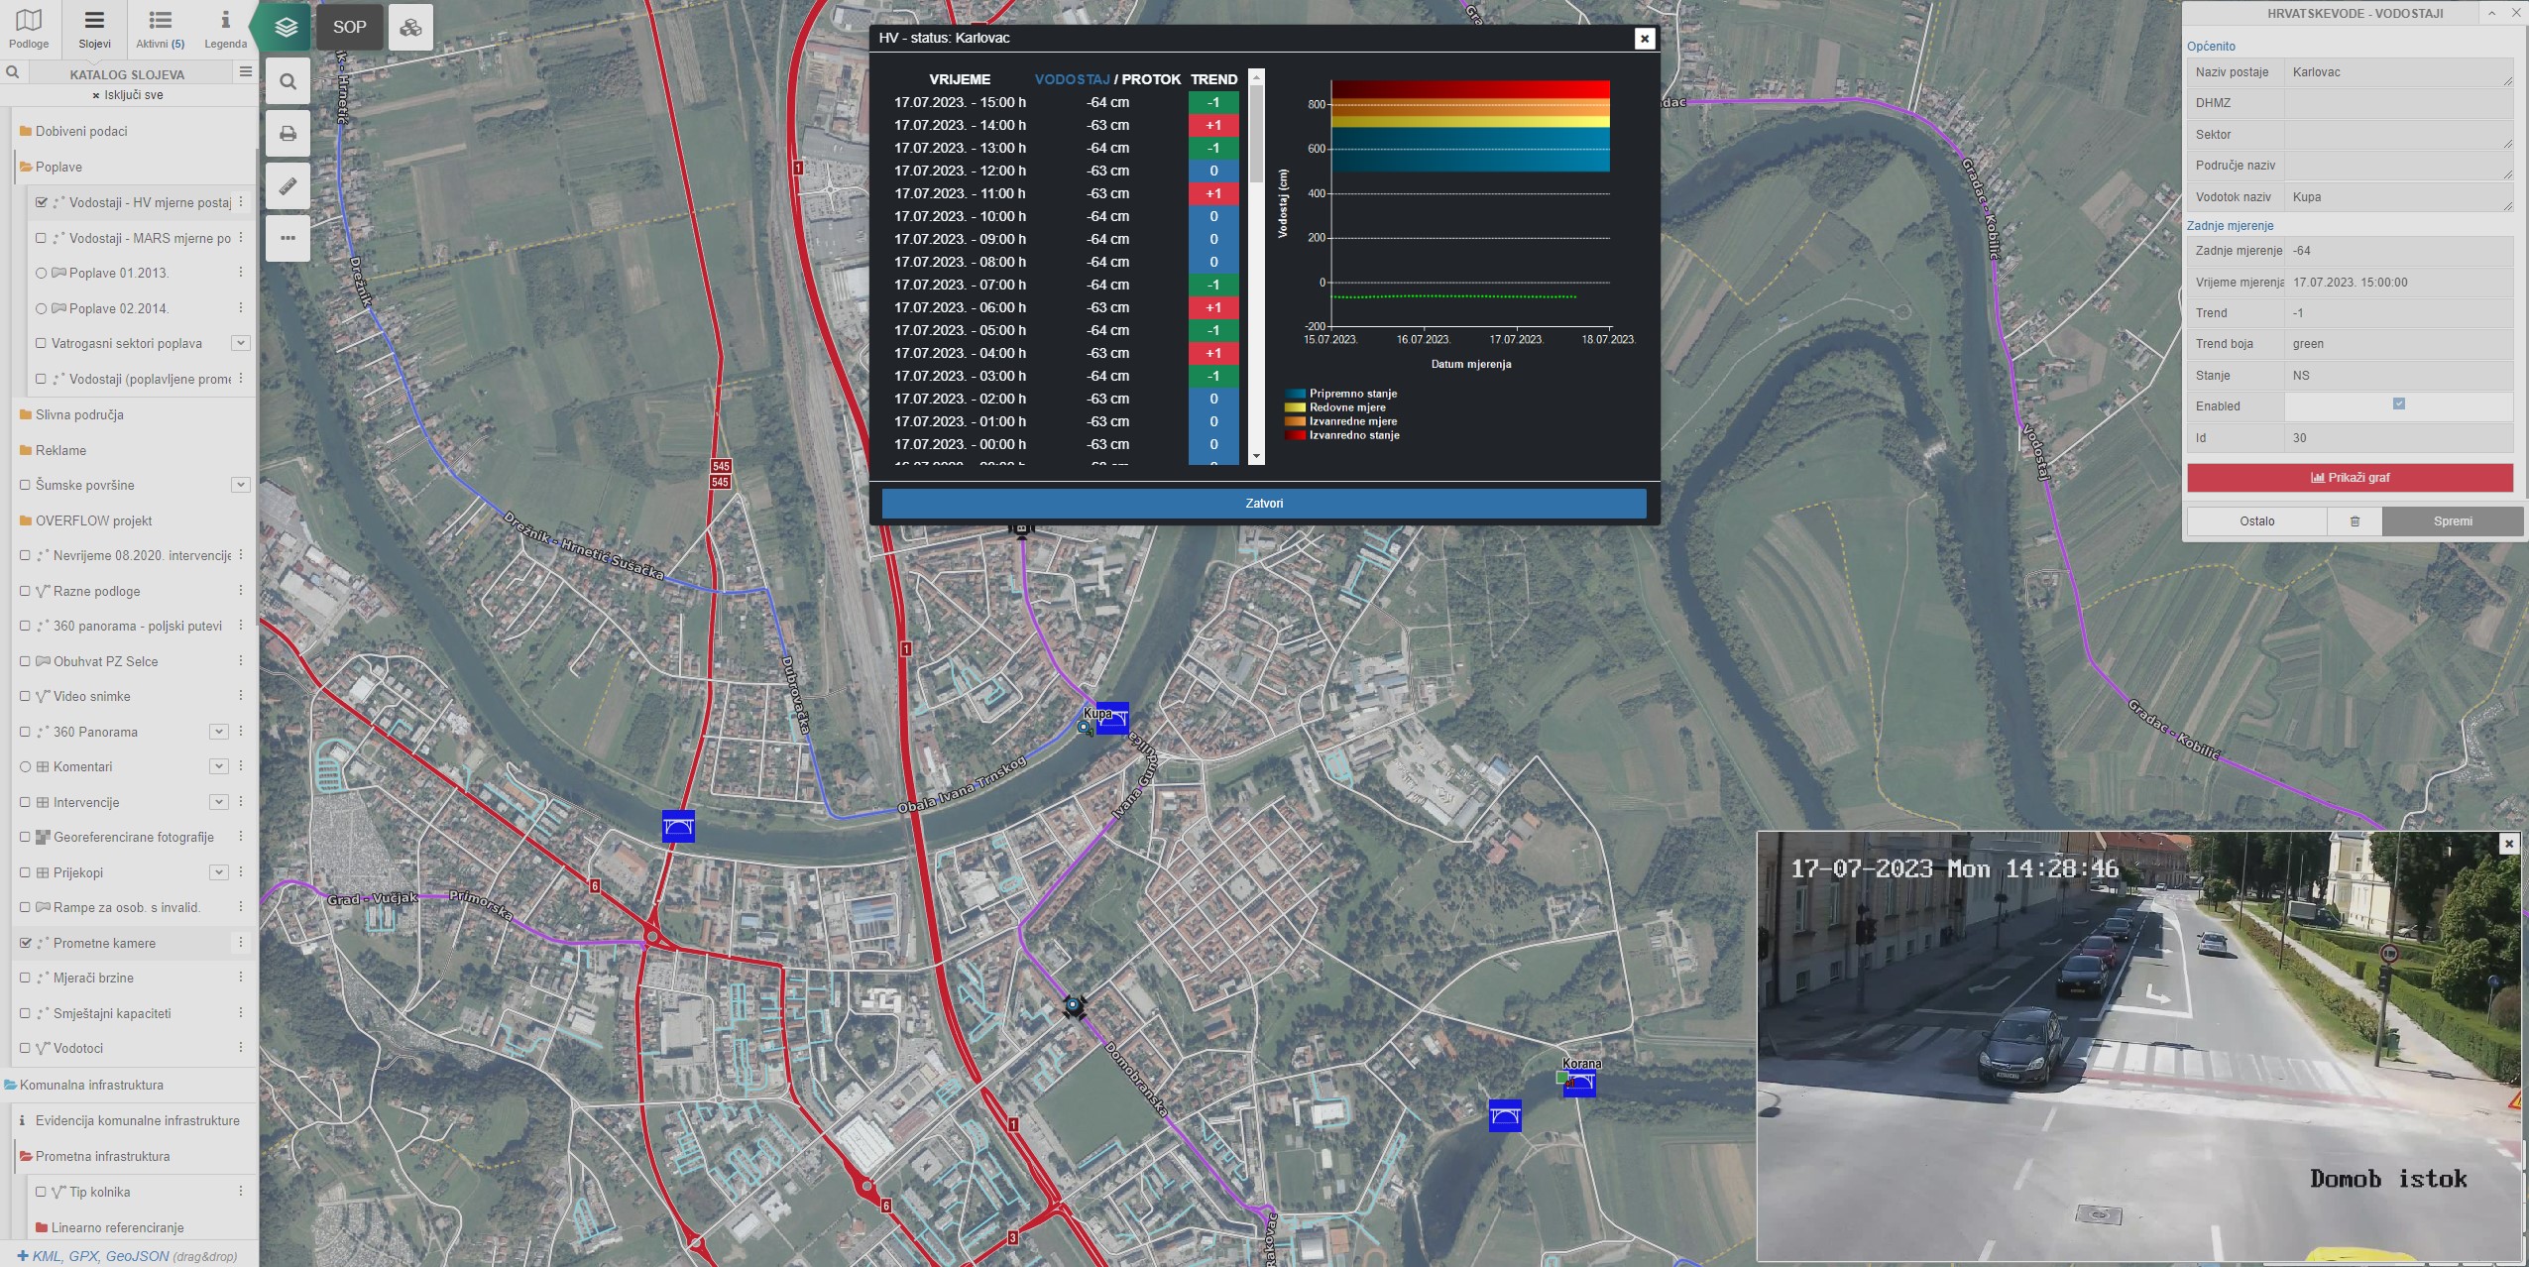Switch to the Podloge tab

pos(29,28)
